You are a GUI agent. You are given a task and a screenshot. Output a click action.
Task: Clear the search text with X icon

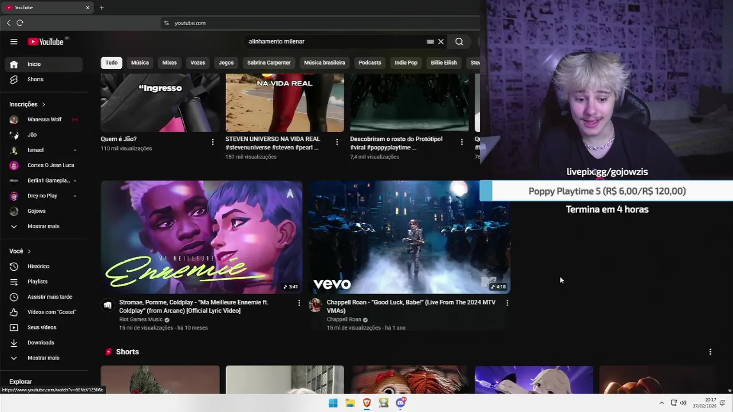441,41
